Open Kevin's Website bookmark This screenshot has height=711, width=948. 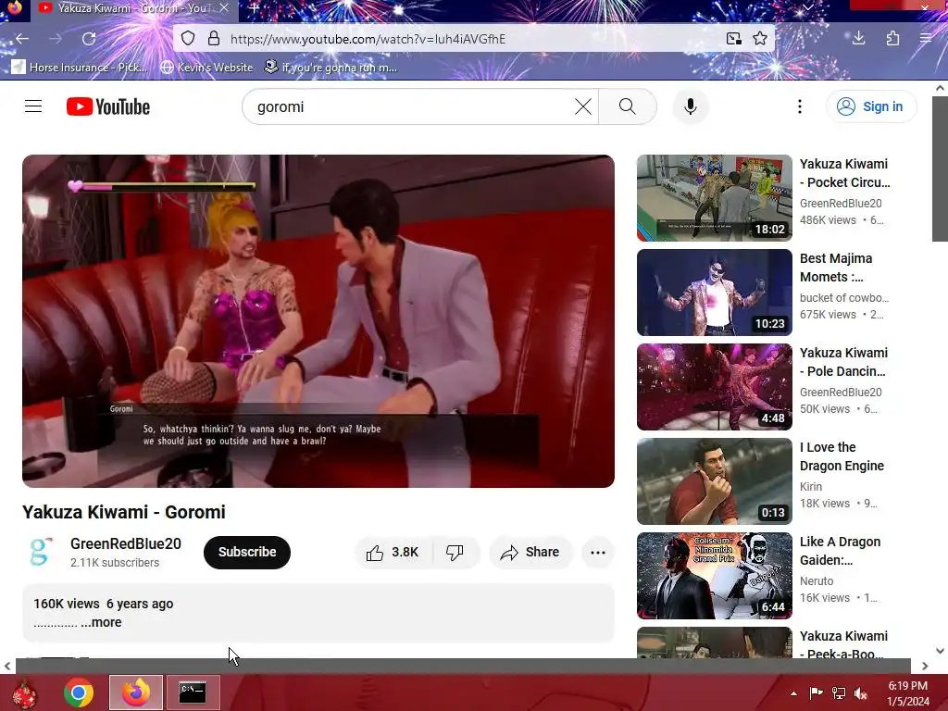pos(206,67)
